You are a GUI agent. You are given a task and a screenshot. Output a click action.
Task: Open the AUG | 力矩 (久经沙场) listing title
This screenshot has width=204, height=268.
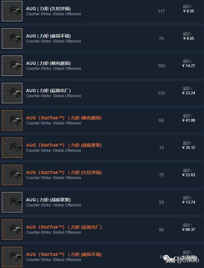tap(48, 9)
